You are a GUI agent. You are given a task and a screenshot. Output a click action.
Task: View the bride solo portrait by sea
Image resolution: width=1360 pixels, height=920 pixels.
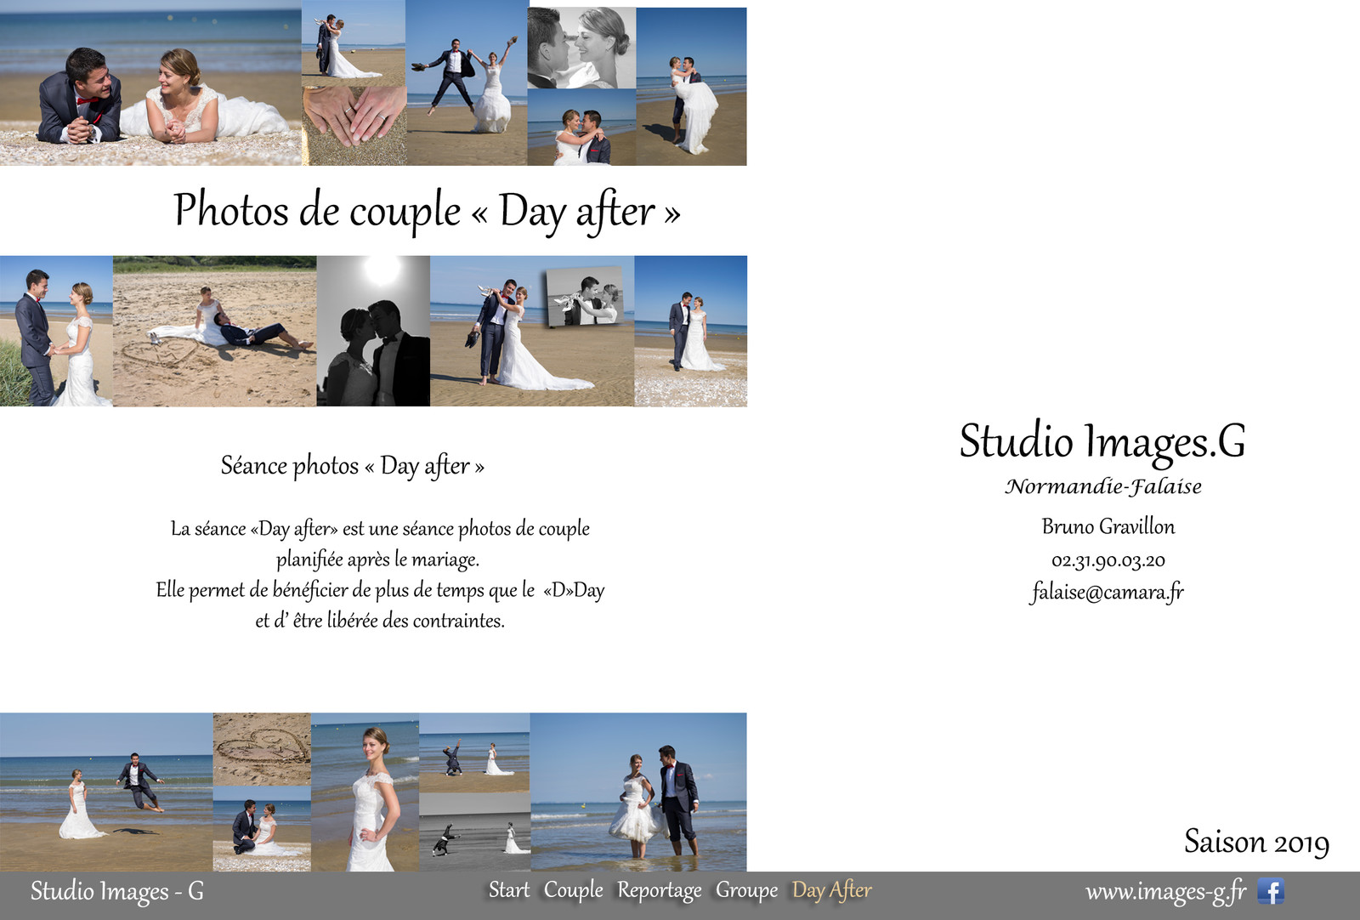pos(365,791)
